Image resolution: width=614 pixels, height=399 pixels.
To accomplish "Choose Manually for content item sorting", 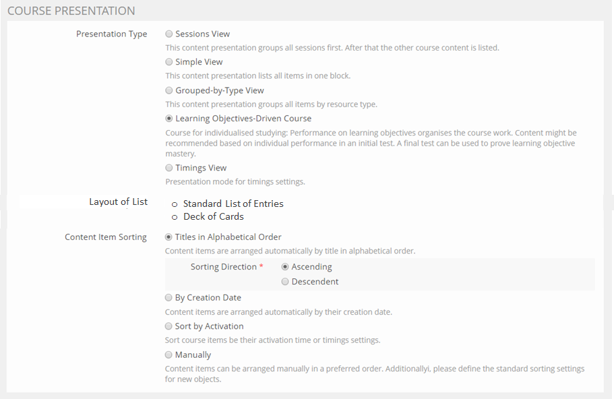I will click(169, 355).
